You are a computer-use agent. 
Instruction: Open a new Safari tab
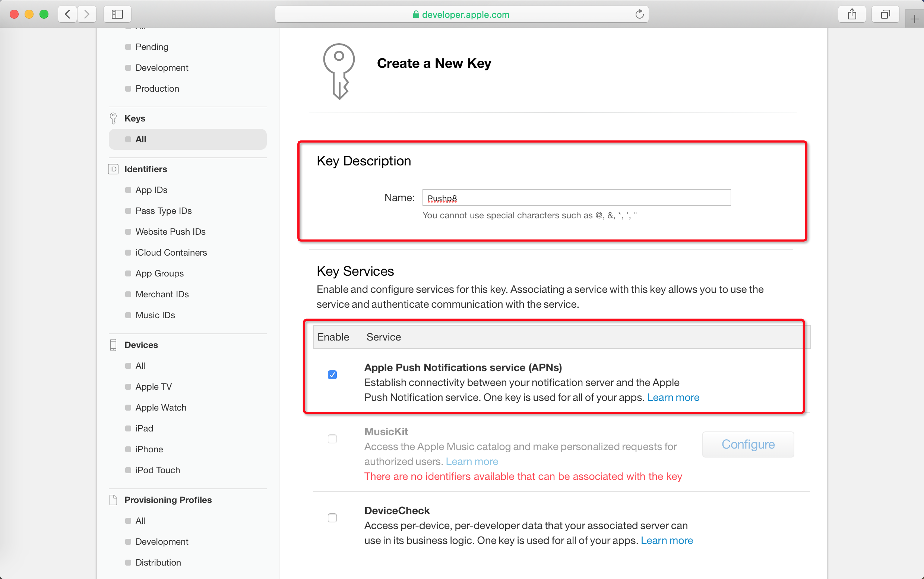point(914,19)
